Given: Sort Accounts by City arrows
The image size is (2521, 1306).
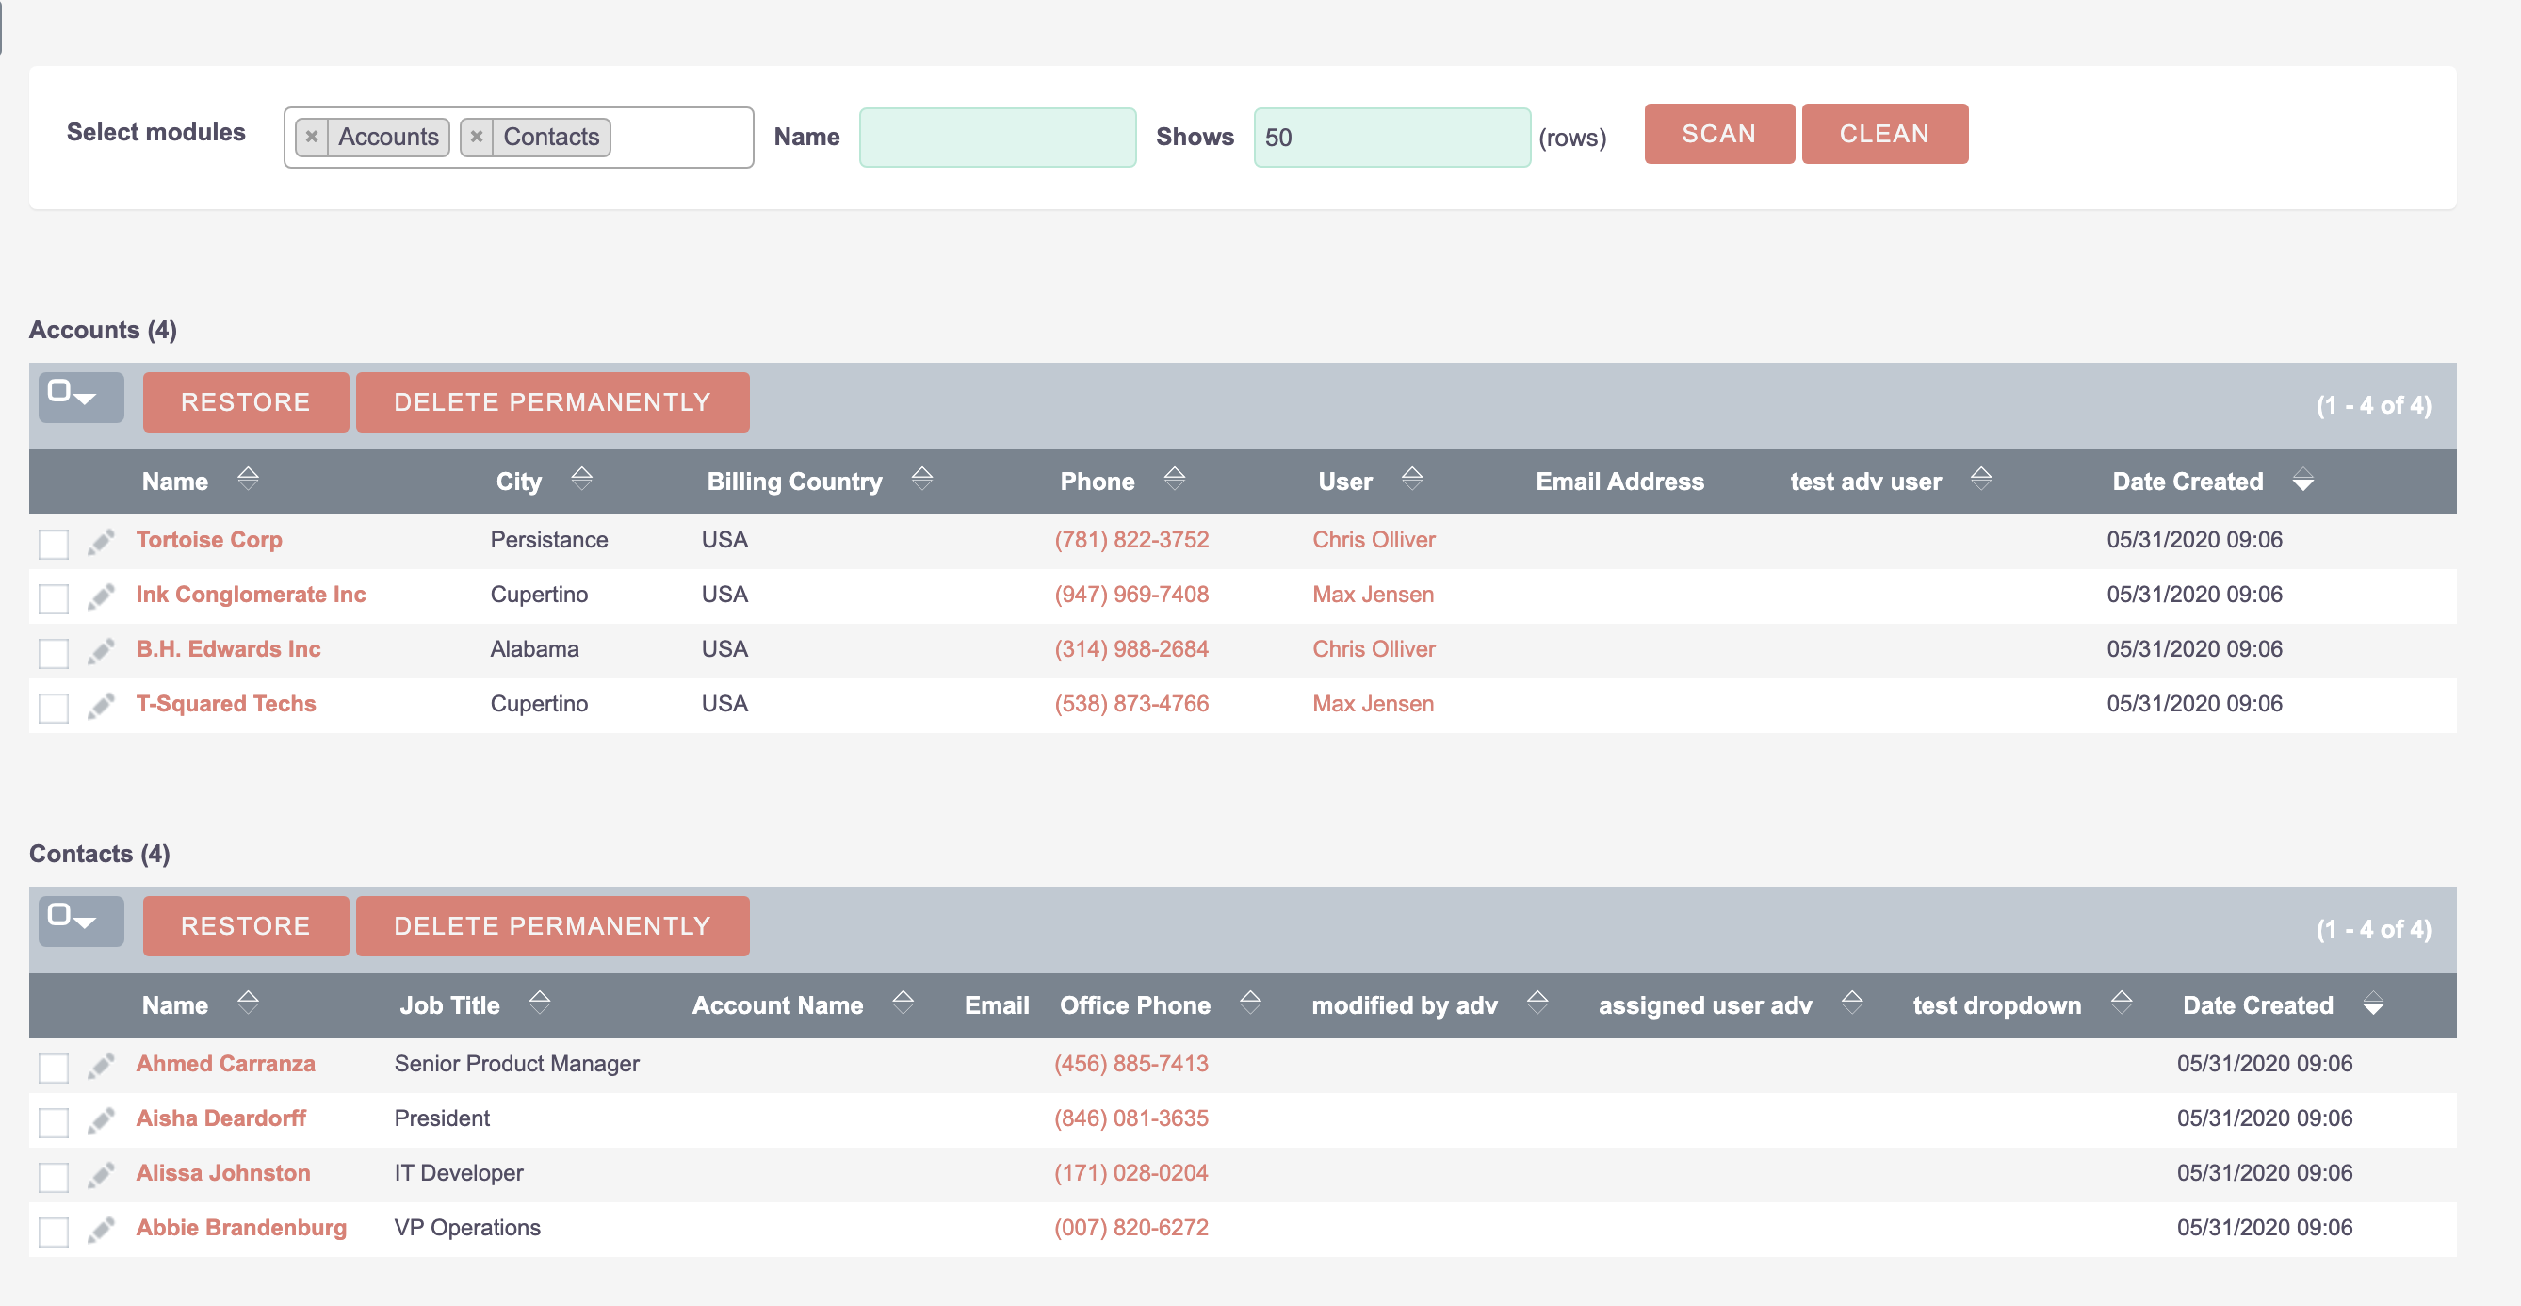Looking at the screenshot, I should click(x=581, y=479).
